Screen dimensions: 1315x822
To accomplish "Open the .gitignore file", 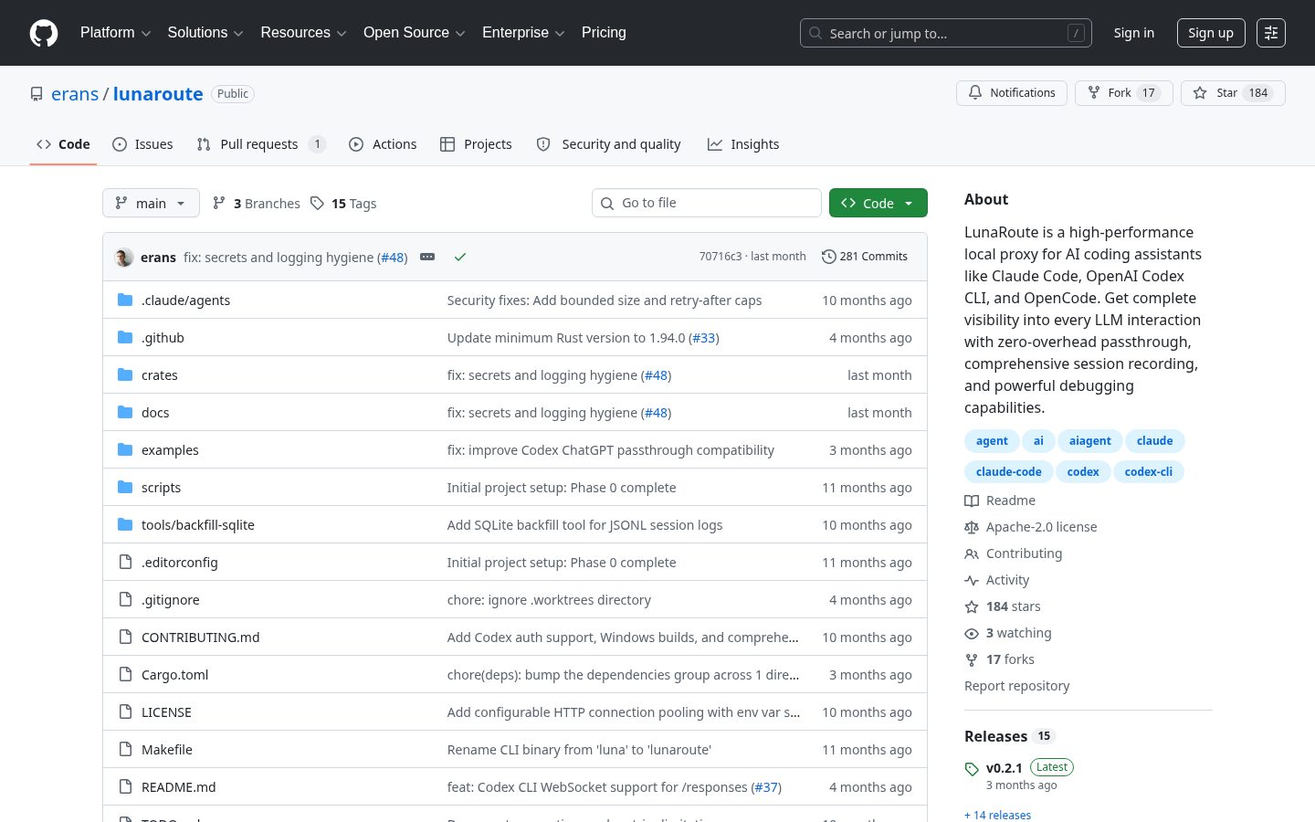I will tap(170, 600).
